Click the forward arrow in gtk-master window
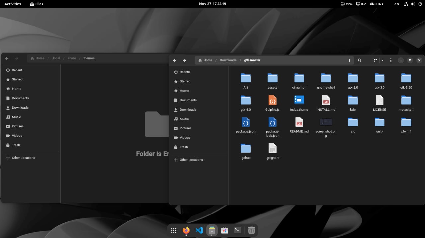 coord(184,60)
